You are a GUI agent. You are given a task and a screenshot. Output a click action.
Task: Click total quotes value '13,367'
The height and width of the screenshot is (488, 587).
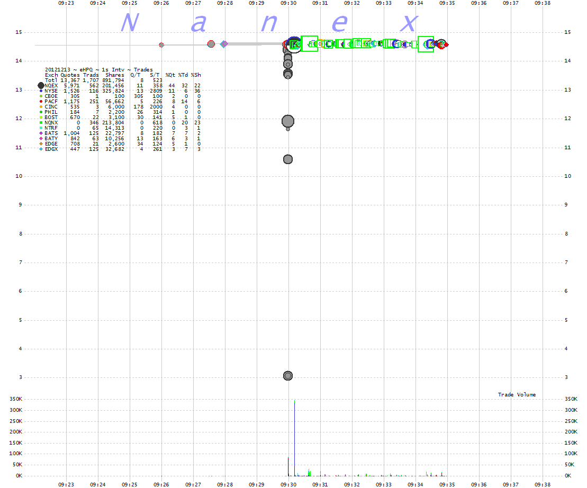coord(70,80)
